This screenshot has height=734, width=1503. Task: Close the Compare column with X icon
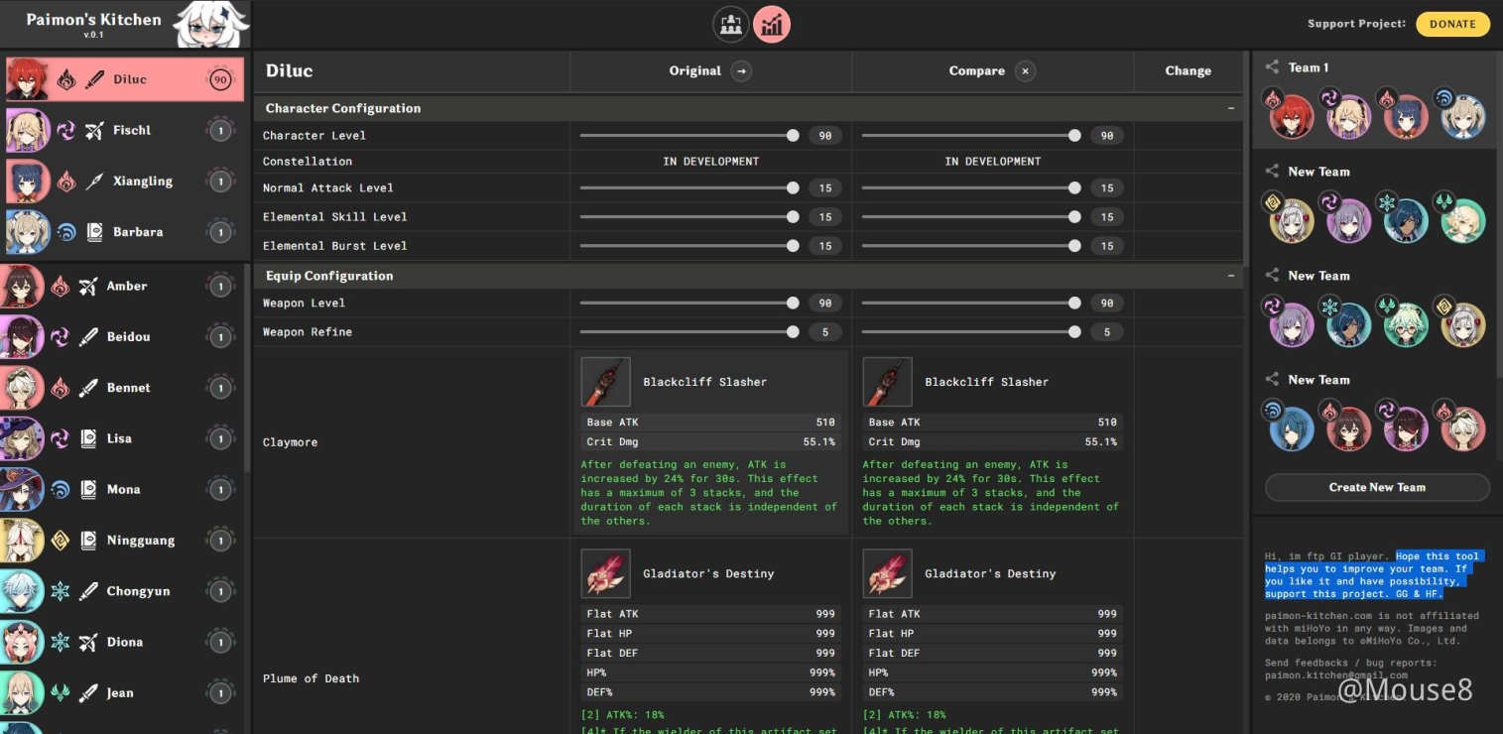(x=1026, y=70)
